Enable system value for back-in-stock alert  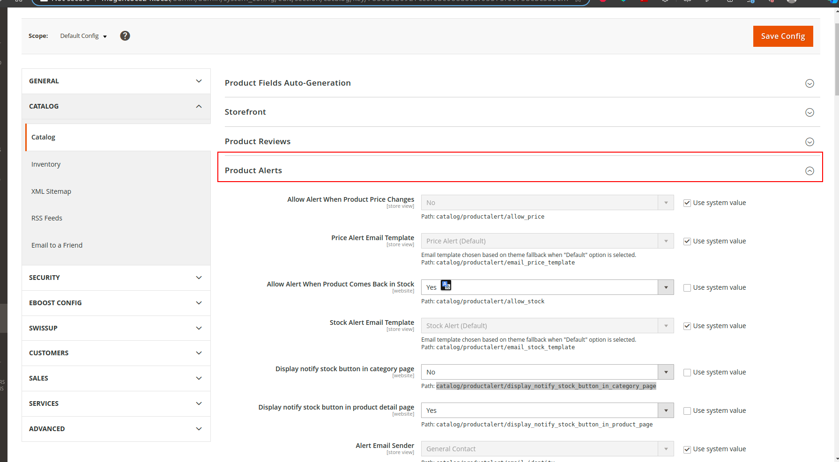(x=687, y=288)
